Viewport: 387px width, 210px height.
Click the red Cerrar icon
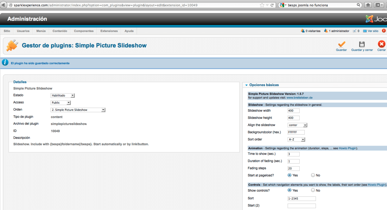tap(382, 44)
